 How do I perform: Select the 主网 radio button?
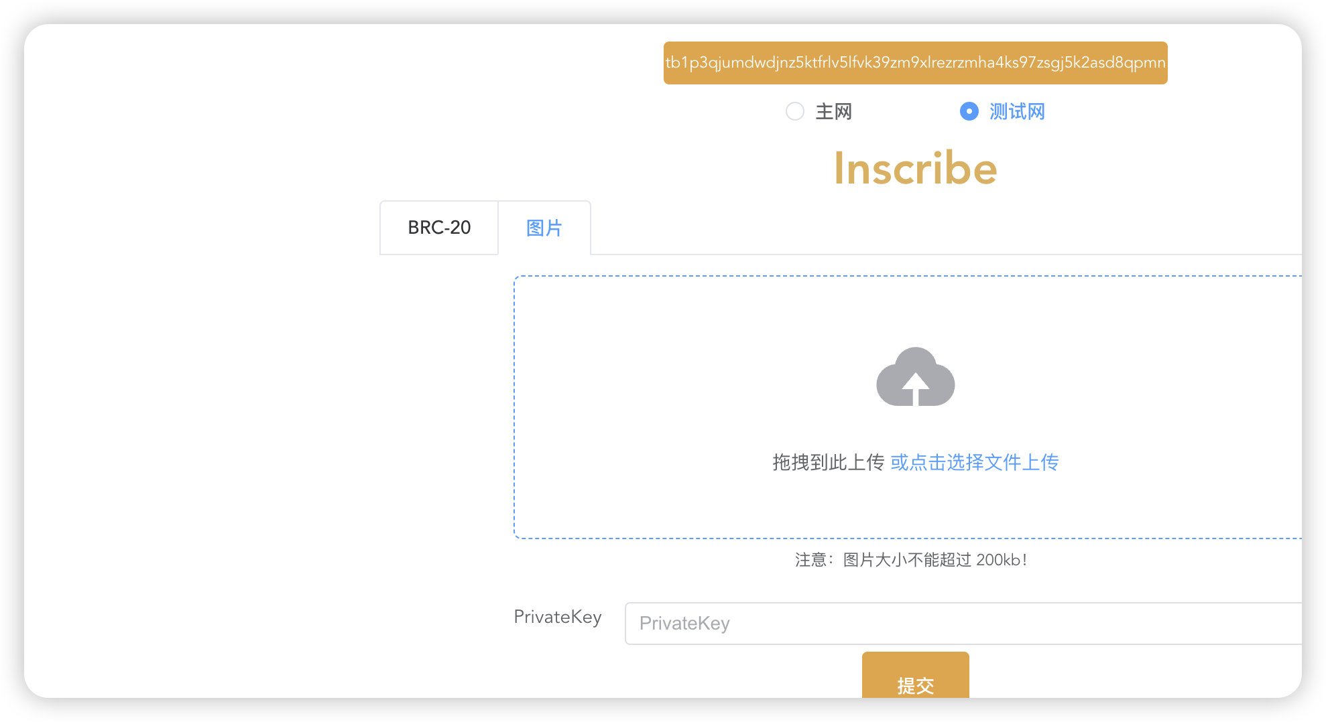[795, 111]
